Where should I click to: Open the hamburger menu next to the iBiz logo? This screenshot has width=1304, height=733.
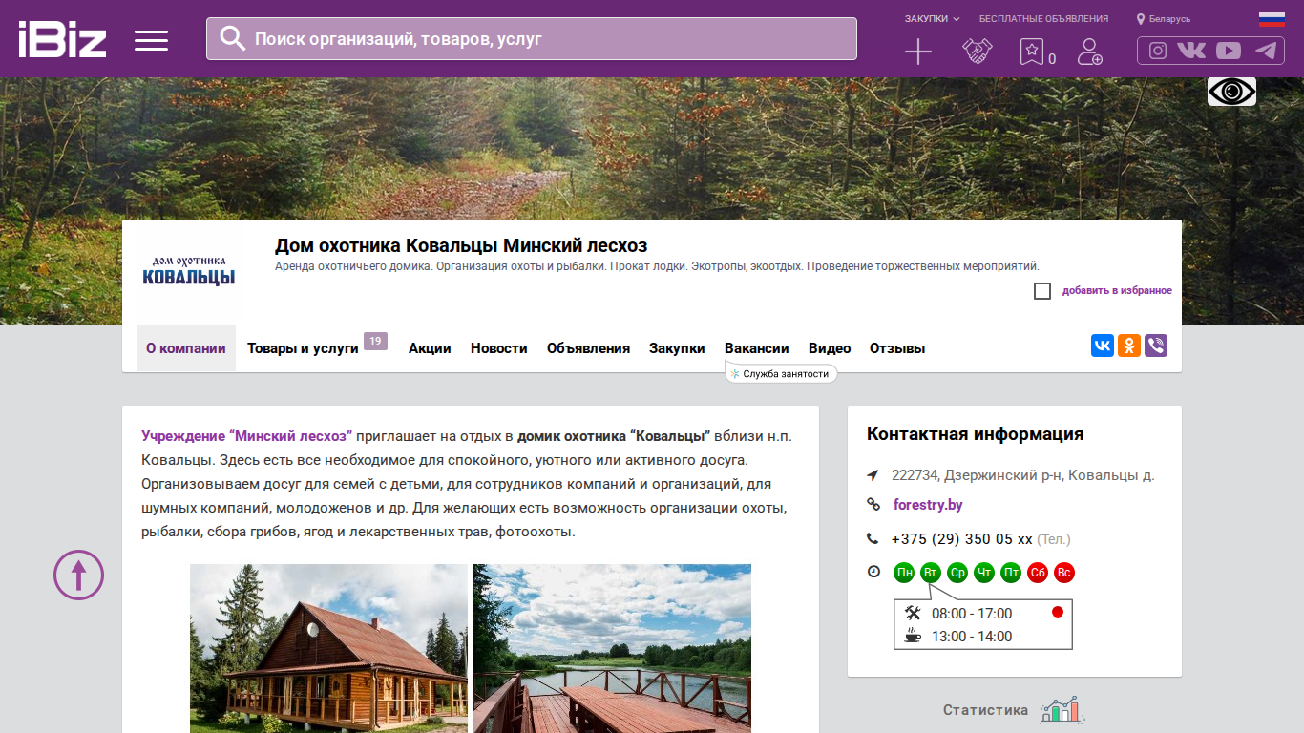pyautogui.click(x=151, y=40)
